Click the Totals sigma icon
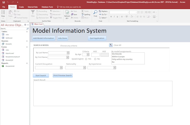Image resolution: width=190 pixels, height=125 pixels. [82, 11]
